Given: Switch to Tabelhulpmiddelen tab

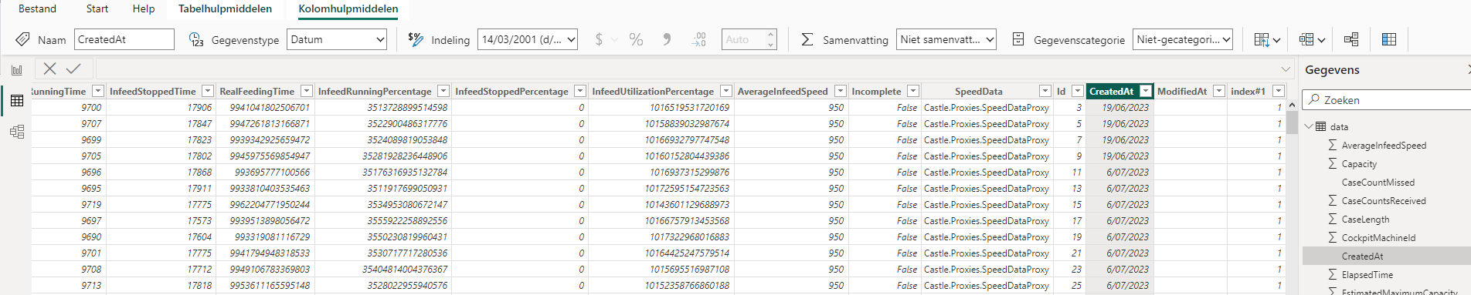Looking at the screenshot, I should click(225, 8).
